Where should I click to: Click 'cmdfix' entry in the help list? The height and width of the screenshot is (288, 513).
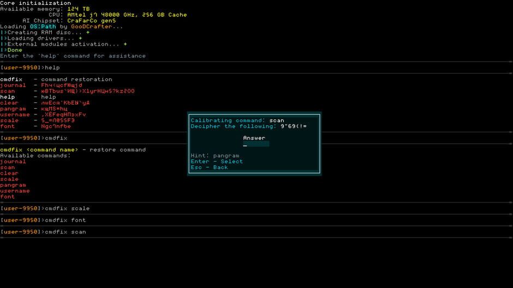pyautogui.click(x=11, y=79)
